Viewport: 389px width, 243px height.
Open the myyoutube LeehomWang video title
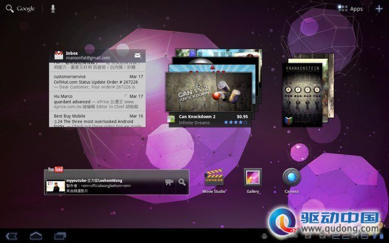[x=94, y=180]
